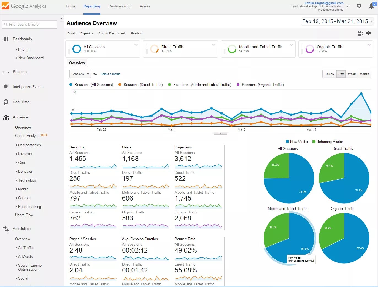Click New Dashboard link

tap(29, 58)
